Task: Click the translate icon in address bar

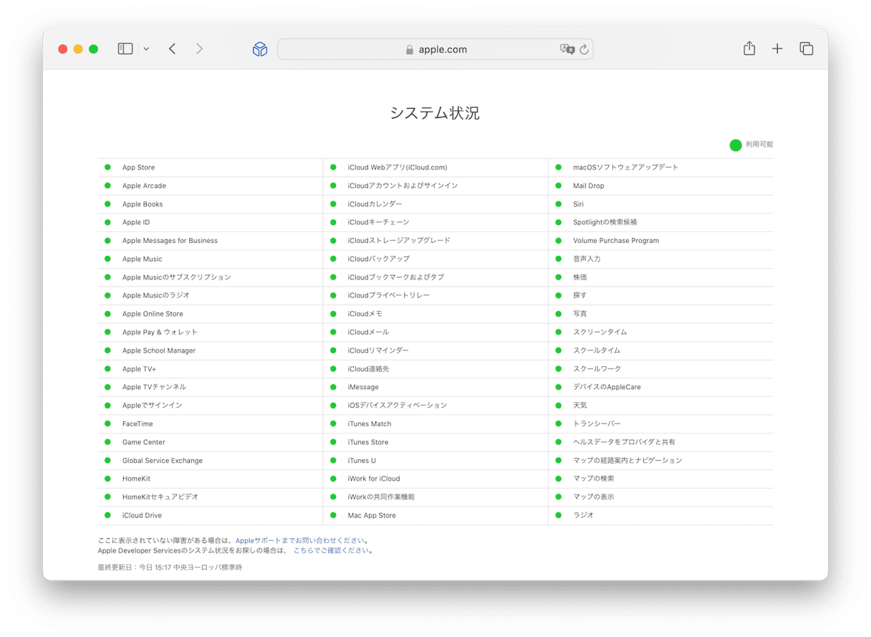Action: coord(567,49)
